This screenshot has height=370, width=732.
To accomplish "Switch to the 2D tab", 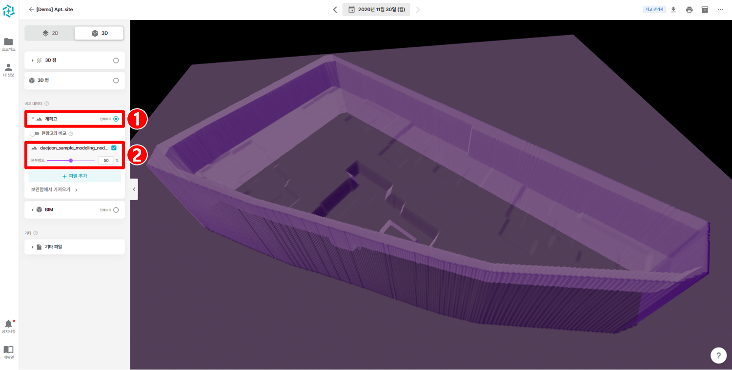I will pos(50,33).
